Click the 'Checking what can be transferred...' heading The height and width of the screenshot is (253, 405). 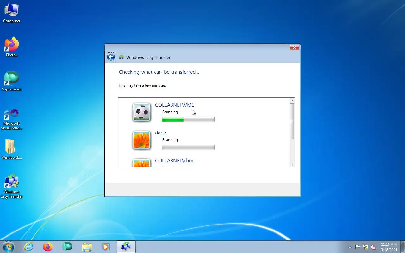pyautogui.click(x=159, y=72)
